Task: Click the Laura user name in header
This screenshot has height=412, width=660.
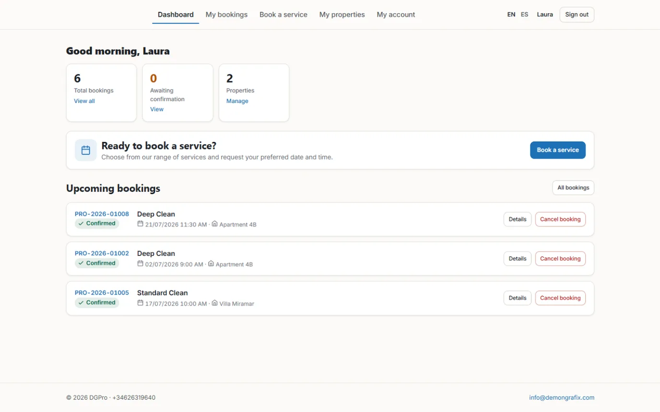Action: [545, 14]
